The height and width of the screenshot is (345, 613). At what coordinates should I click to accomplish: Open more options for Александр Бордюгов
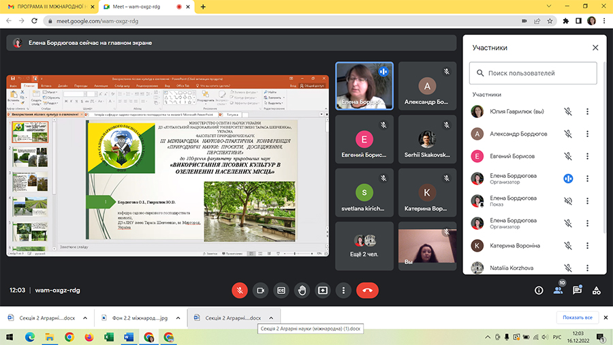[x=588, y=134]
